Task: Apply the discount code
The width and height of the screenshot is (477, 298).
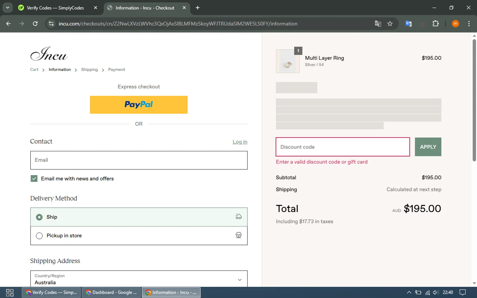Action: 428,147
